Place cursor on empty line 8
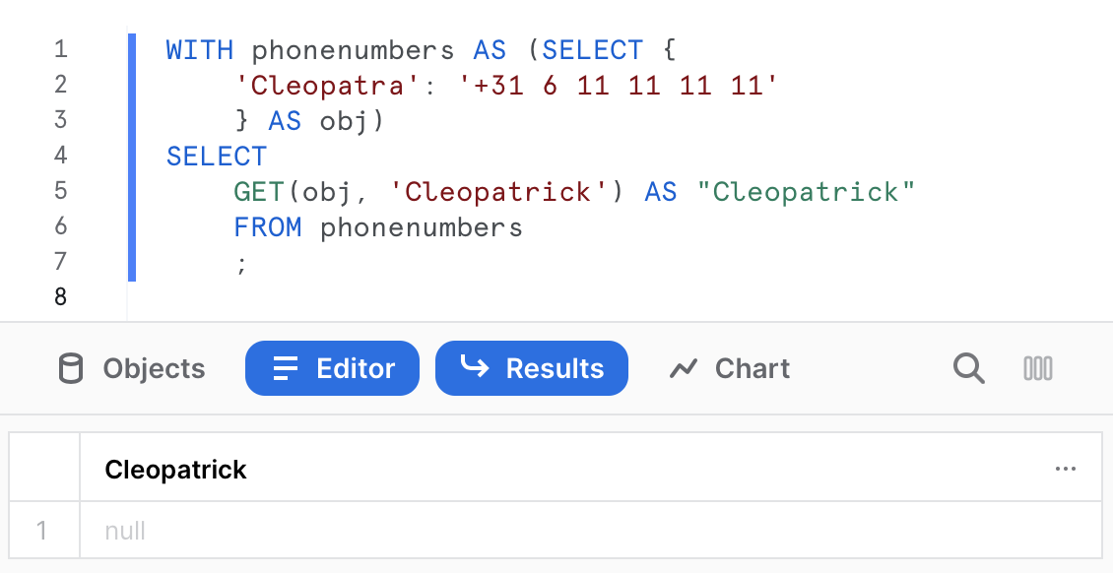This screenshot has width=1113, height=573. click(394, 296)
